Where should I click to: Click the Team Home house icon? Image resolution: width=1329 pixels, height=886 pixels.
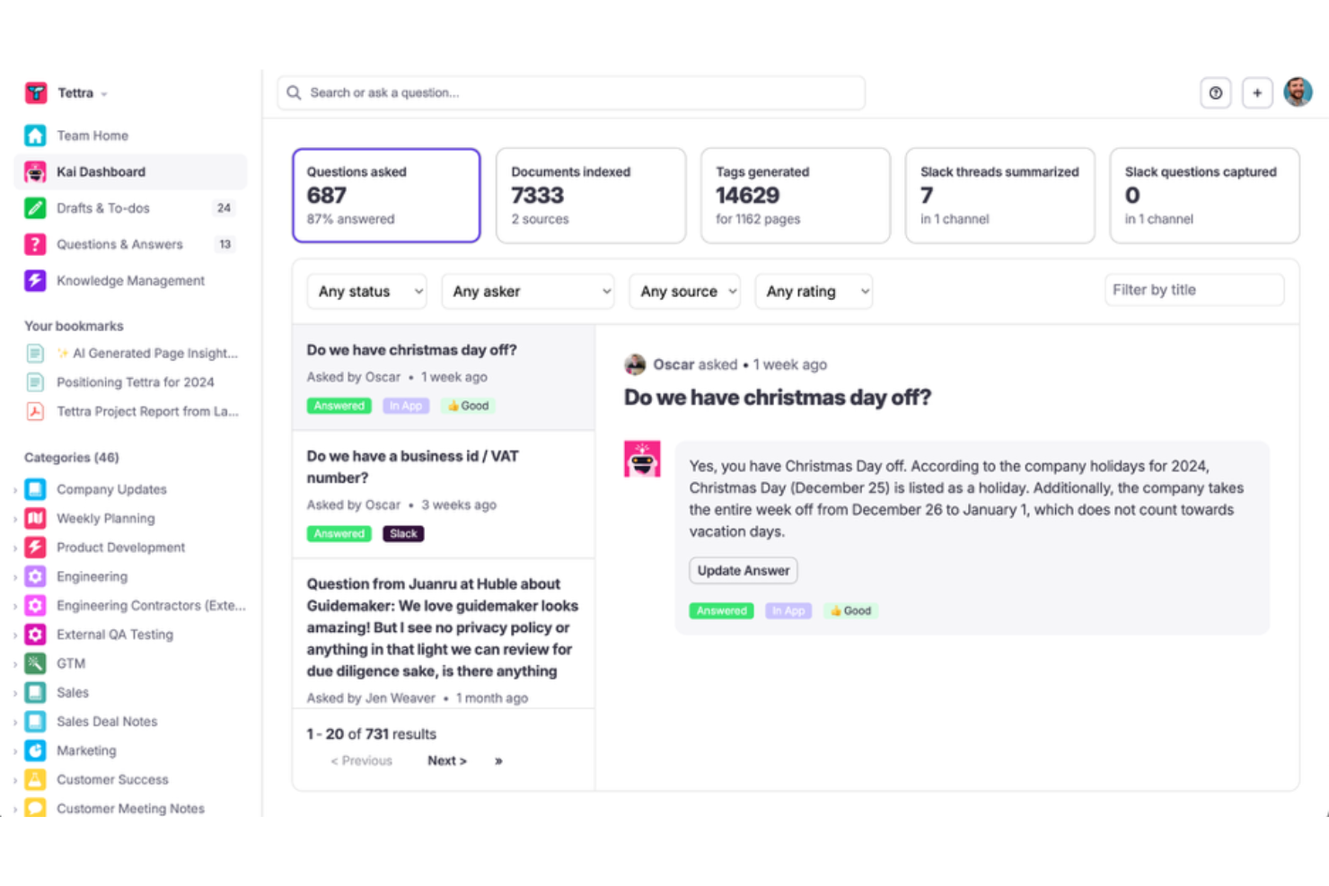34,135
